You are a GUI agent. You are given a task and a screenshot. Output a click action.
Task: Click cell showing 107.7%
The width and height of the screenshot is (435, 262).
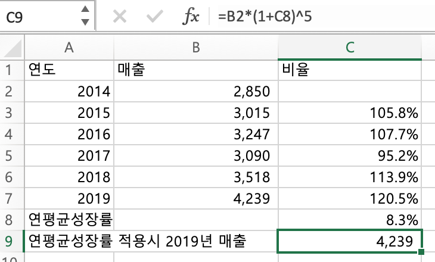[350, 134]
